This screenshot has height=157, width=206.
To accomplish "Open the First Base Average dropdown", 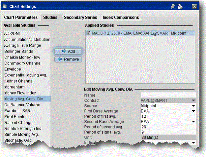I will (x=193, y=111).
